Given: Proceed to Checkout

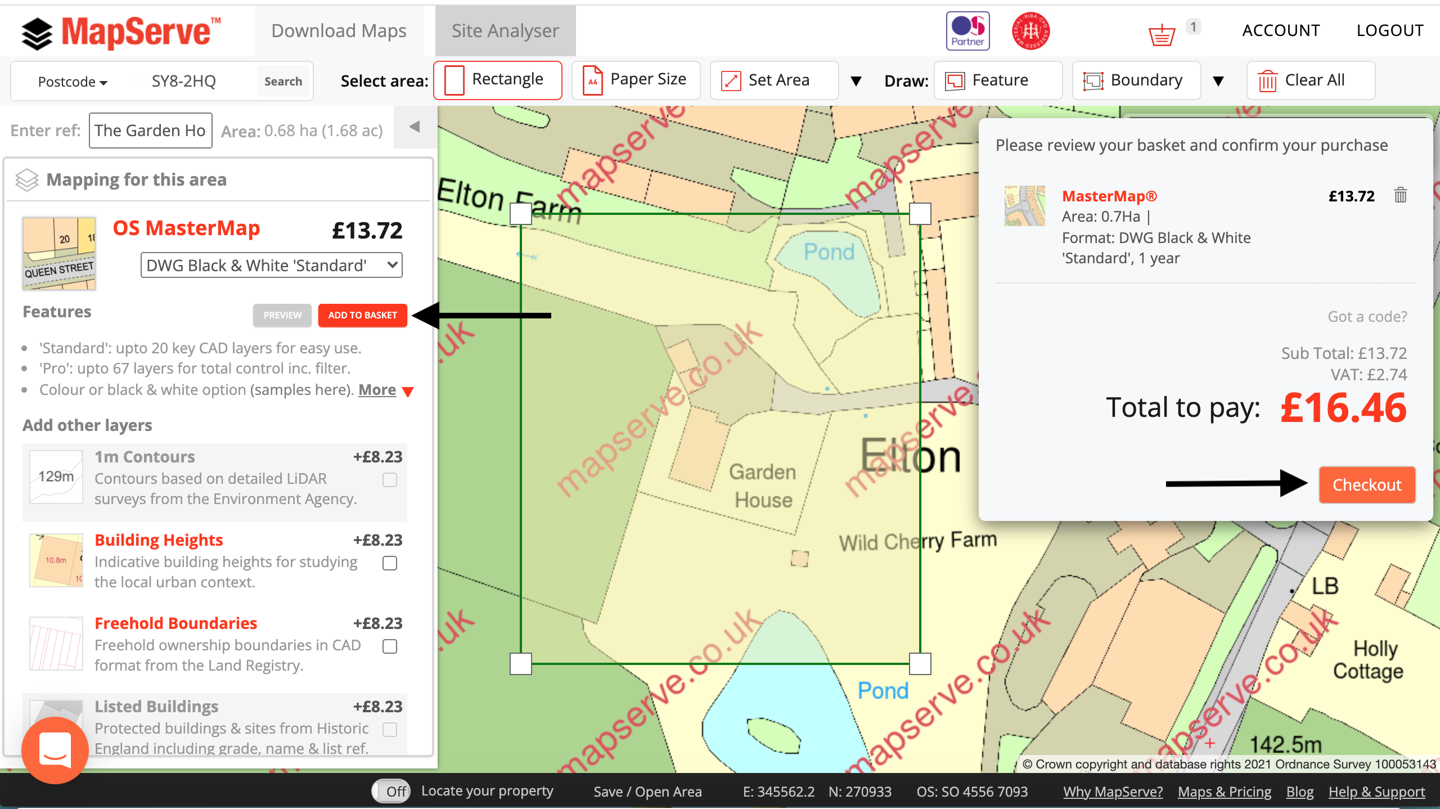Looking at the screenshot, I should pos(1367,485).
